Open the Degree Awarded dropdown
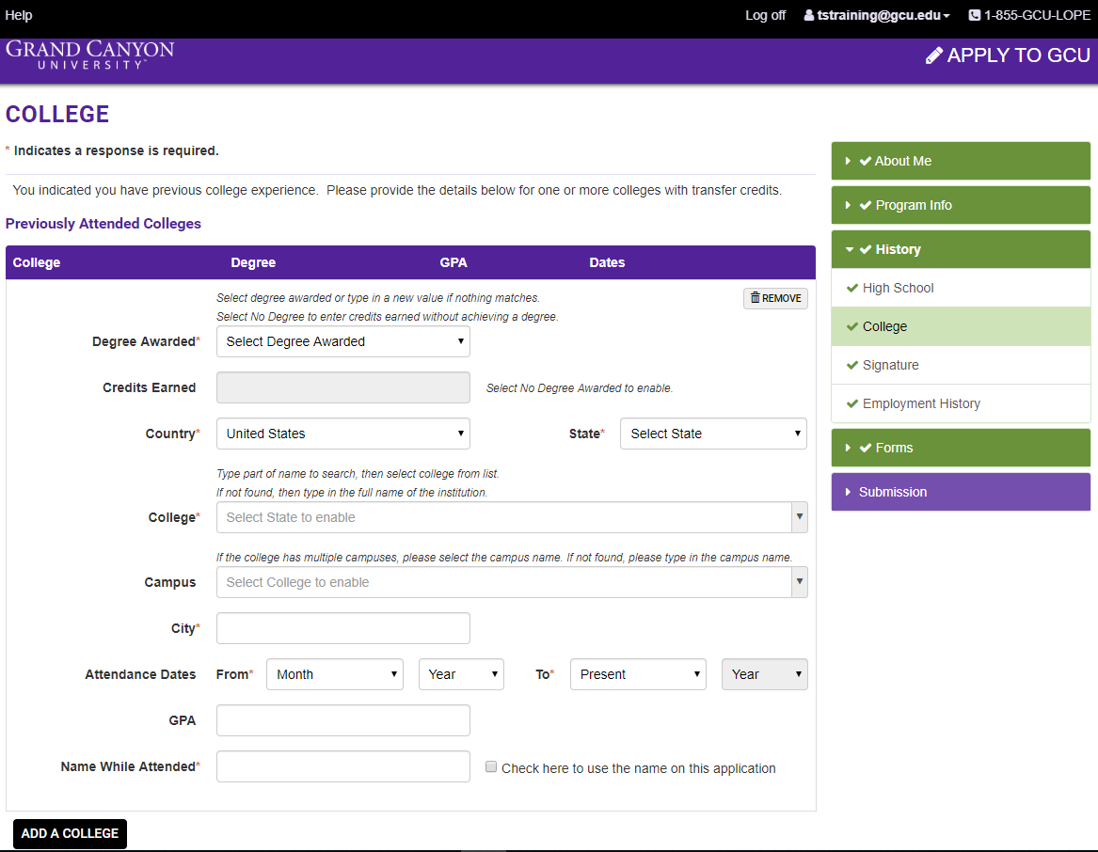This screenshot has height=852, width=1098. coord(343,341)
